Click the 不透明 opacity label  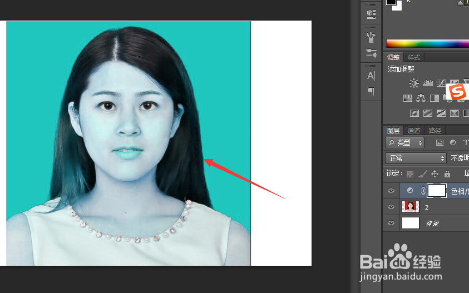pos(460,158)
